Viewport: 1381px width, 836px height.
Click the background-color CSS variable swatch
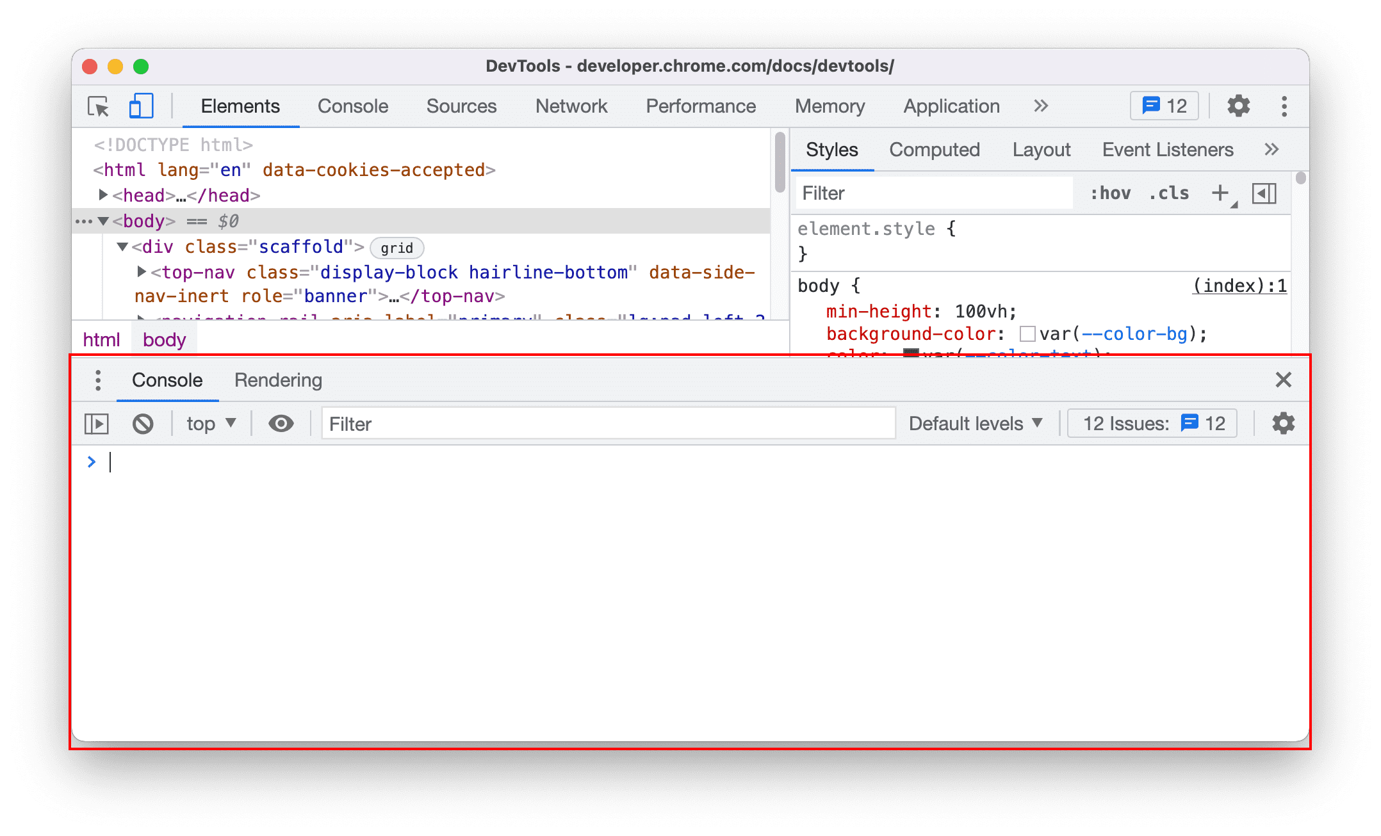1025,335
